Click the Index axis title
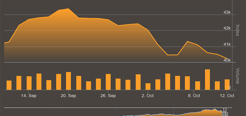Image resolution: width=246 pixels, height=116 pixels. 238,30
